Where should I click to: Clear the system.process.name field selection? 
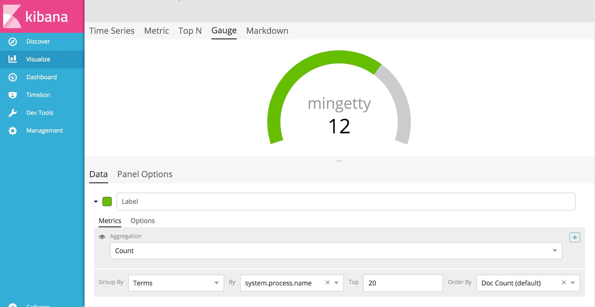[x=327, y=282]
